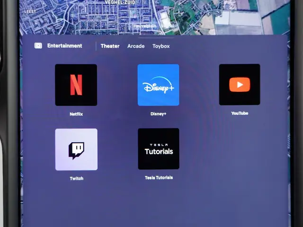Click the Entertainment film icon
This screenshot has width=303, height=227.
click(x=38, y=46)
